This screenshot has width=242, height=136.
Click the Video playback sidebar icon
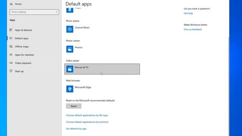coord(11,63)
